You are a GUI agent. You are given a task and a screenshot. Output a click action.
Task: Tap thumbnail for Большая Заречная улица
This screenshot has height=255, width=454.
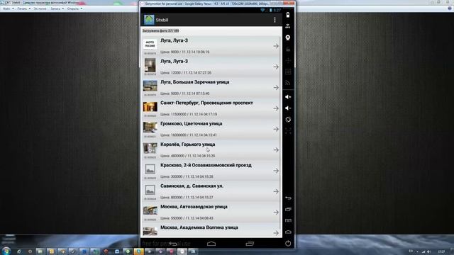coord(150,86)
